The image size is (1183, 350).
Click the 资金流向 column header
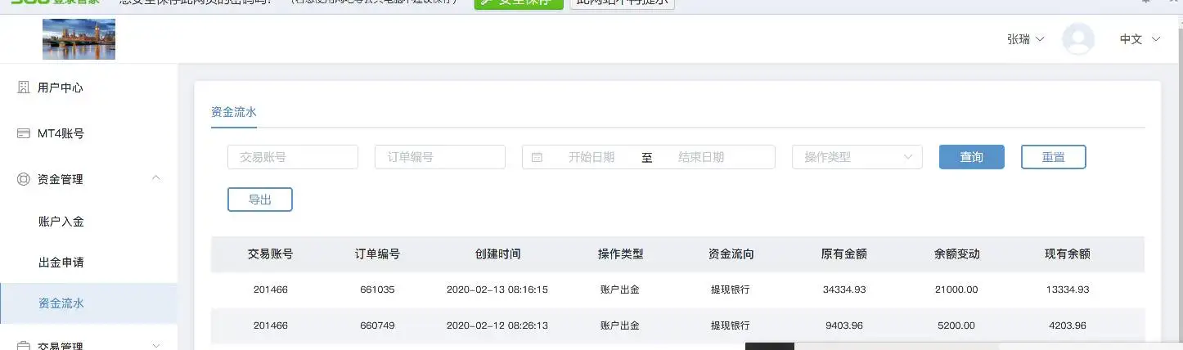731,254
